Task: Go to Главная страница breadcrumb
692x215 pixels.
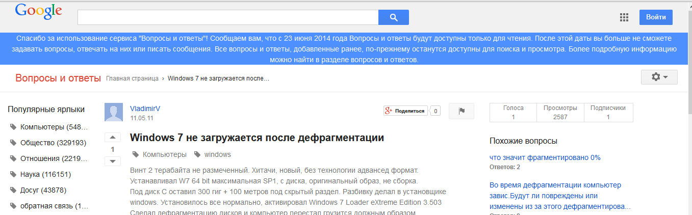Action: pos(132,78)
